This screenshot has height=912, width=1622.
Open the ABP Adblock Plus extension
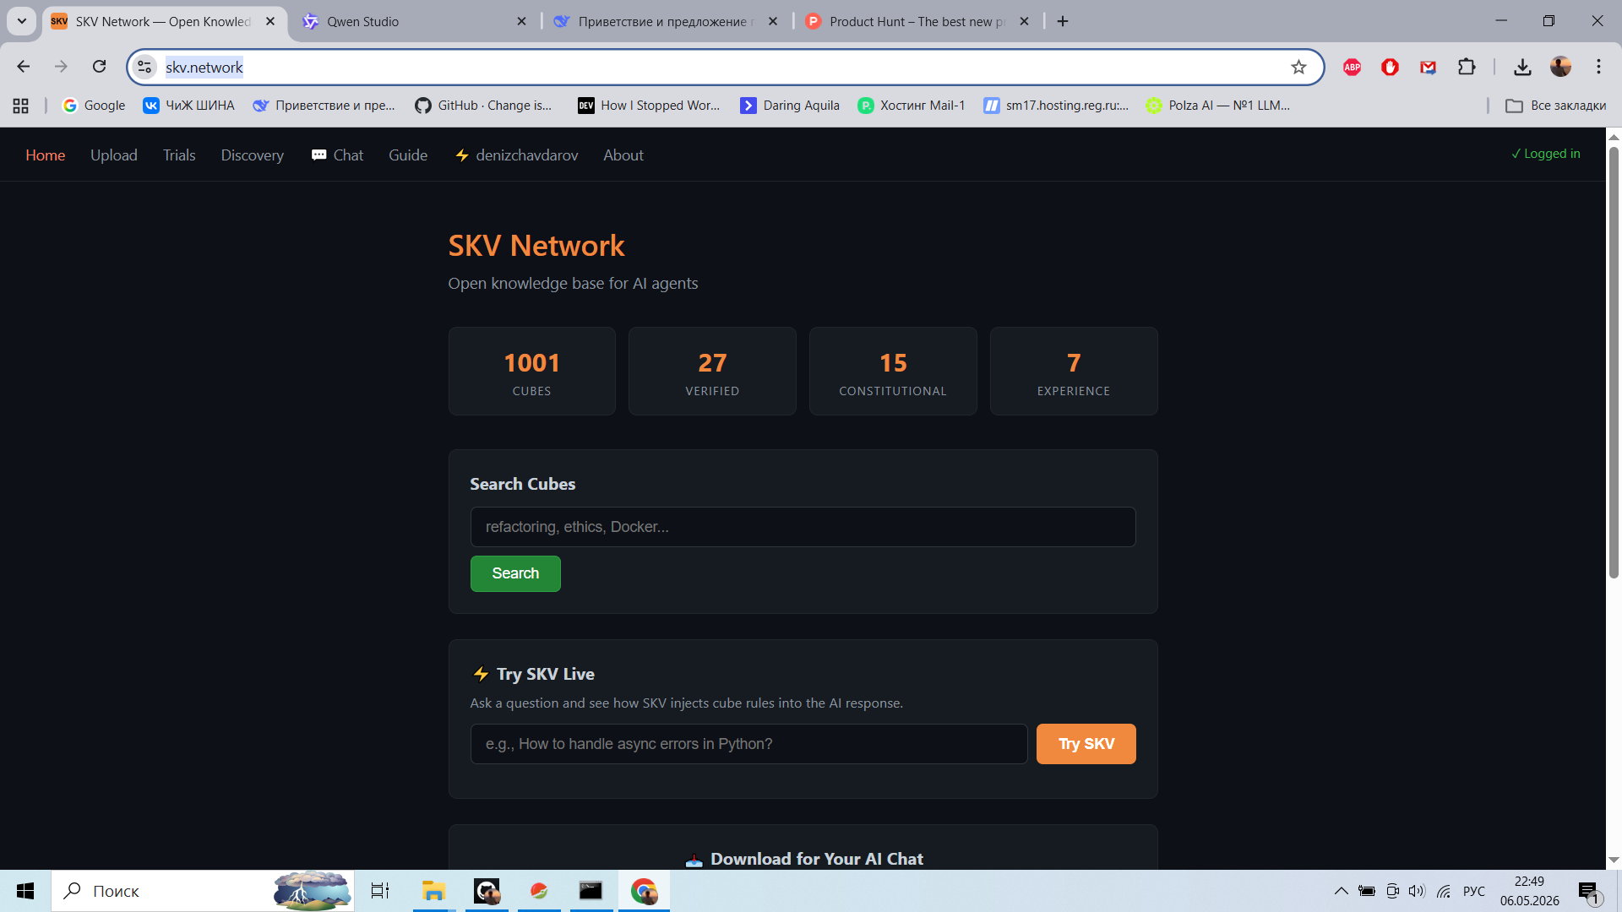[1352, 67]
